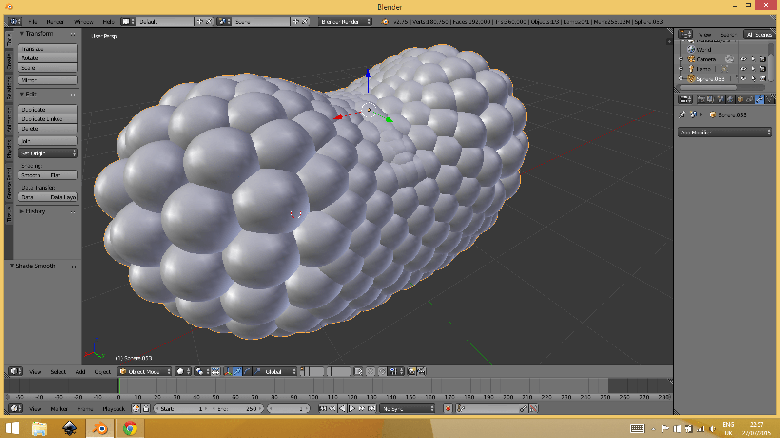Viewport: 780px width, 438px height.
Task: Open the File menu
Action: point(33,21)
